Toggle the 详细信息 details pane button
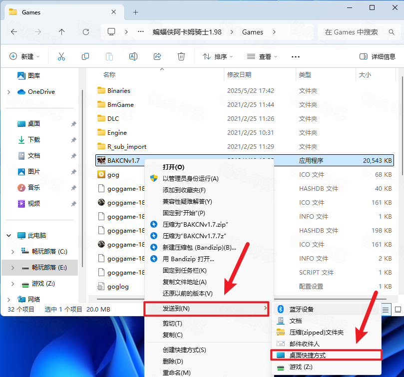Image resolution: width=404 pixels, height=377 pixels. pyautogui.click(x=378, y=56)
